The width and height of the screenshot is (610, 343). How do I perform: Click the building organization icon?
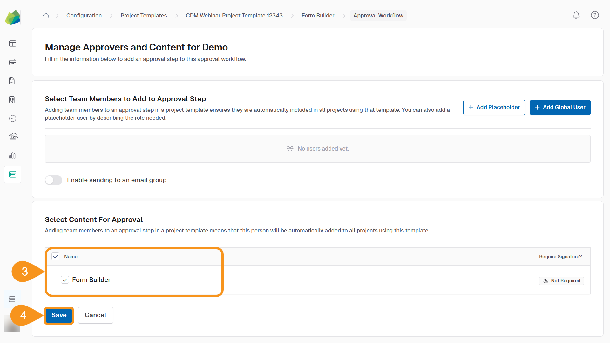12,100
